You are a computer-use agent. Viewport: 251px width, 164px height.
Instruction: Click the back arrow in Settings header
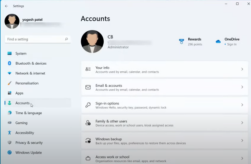[x=6, y=6]
